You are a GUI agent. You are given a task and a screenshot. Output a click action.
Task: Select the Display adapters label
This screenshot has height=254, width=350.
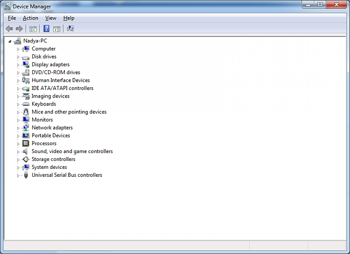51,65
